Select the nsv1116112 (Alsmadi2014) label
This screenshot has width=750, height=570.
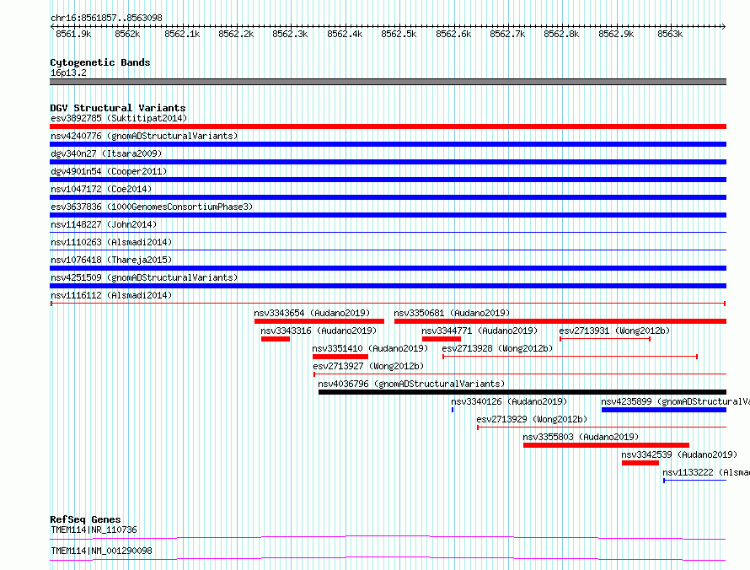[x=111, y=295]
